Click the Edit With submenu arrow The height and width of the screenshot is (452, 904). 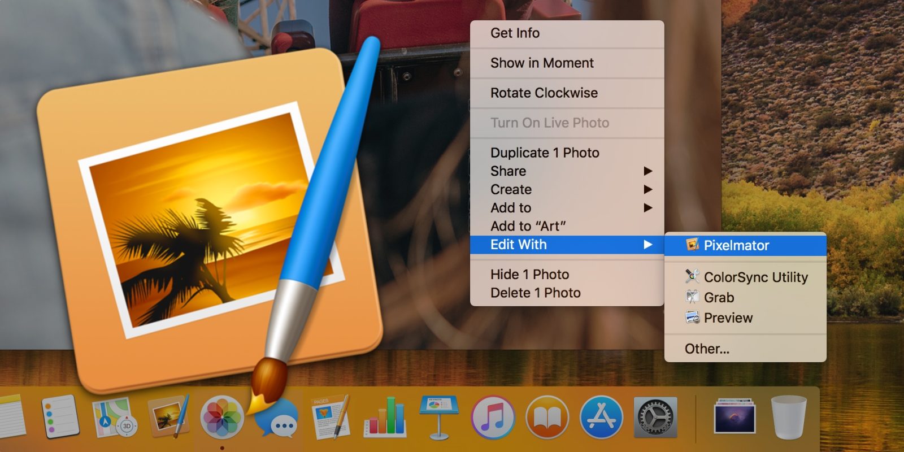coord(648,245)
